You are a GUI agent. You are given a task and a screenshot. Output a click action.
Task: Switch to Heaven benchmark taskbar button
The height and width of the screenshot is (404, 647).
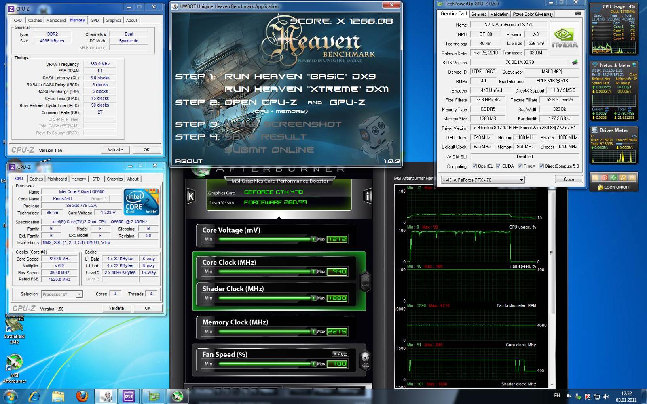click(106, 396)
